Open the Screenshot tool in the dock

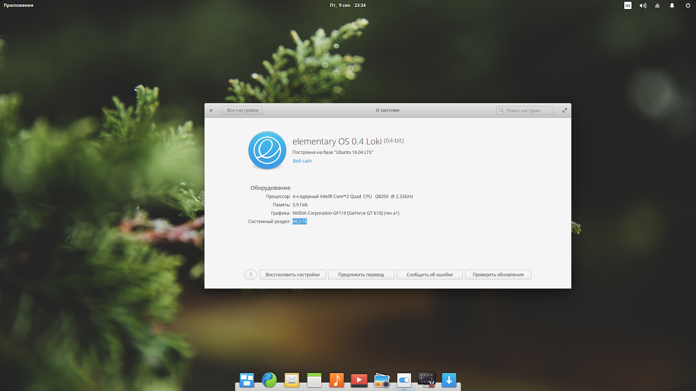(426, 380)
